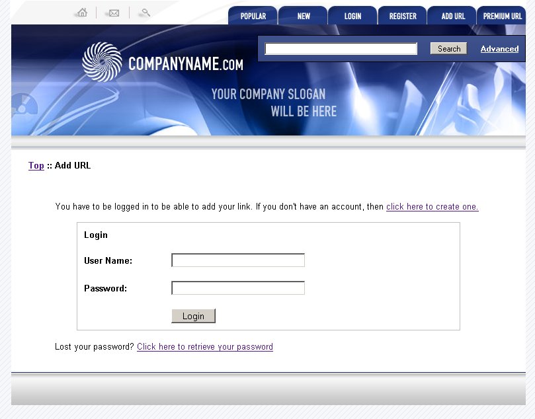Click the 'User Name:' label

point(108,261)
